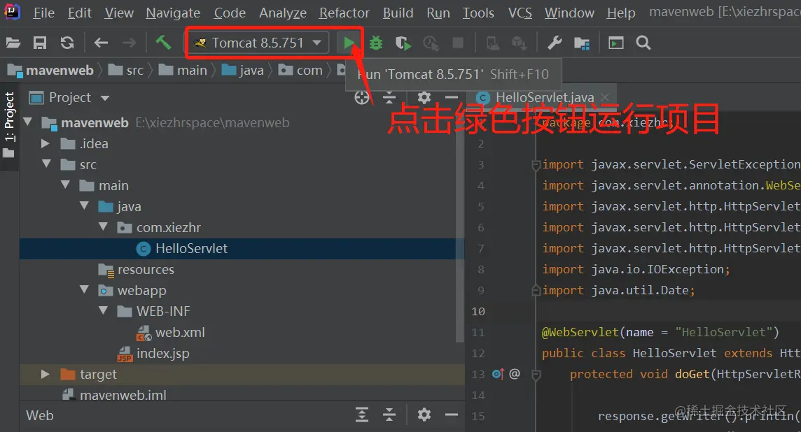Screen dimensions: 801x432
Task: Click the java breadcrumb
Action: coord(243,71)
